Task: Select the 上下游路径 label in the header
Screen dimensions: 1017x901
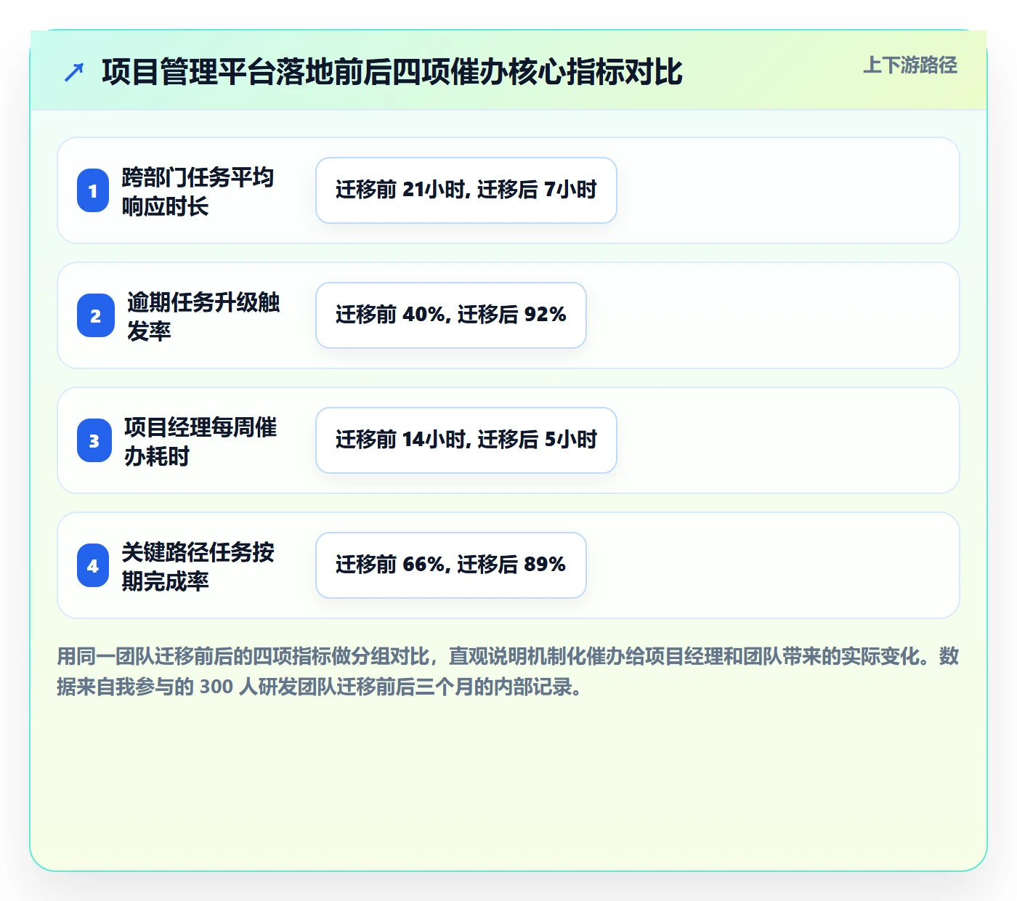Action: (910, 65)
